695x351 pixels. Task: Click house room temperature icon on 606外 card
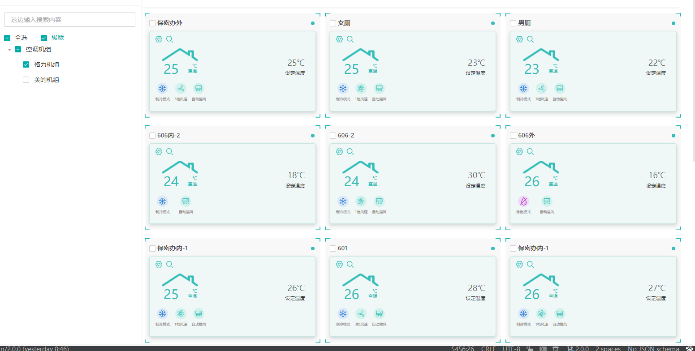[x=541, y=167]
